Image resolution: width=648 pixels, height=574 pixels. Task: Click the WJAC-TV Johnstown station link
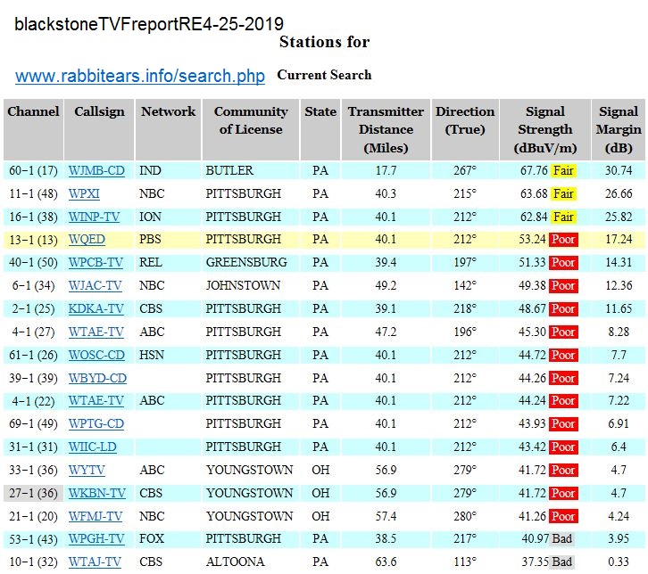95,286
